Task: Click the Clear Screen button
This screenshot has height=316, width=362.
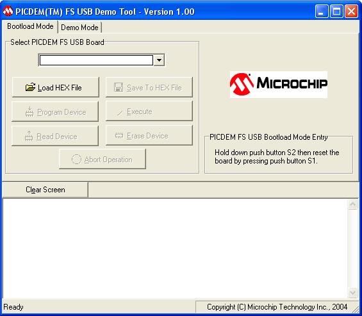Action: coord(45,190)
